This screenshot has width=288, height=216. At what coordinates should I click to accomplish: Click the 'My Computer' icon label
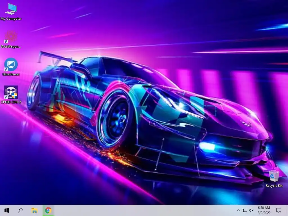(11, 19)
